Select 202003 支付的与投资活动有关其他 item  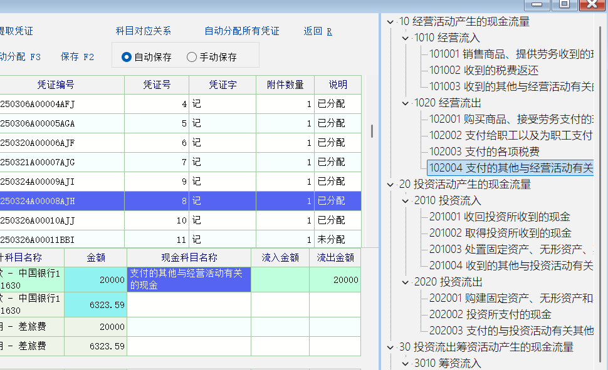[511, 331]
